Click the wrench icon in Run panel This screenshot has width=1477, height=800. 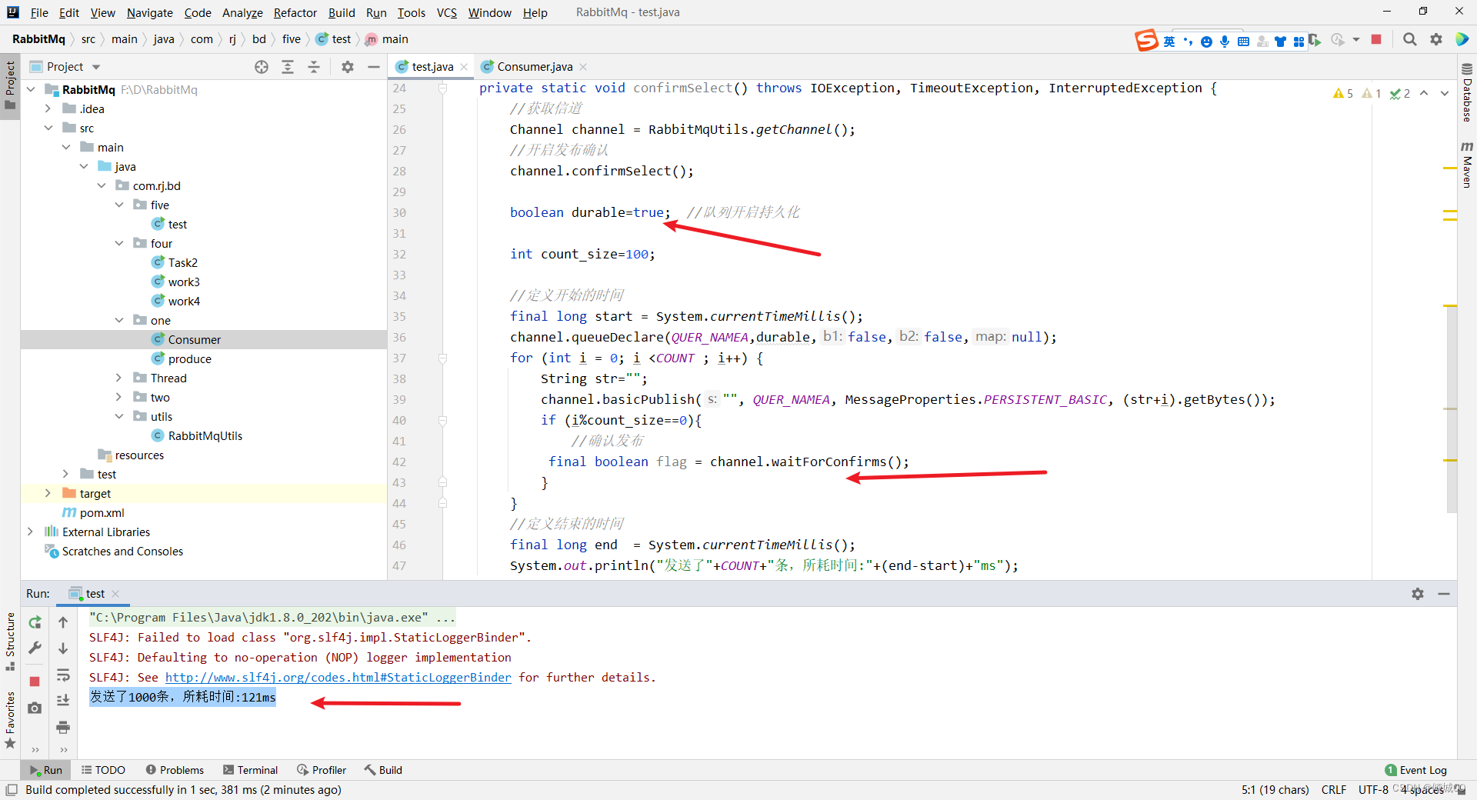(x=35, y=648)
